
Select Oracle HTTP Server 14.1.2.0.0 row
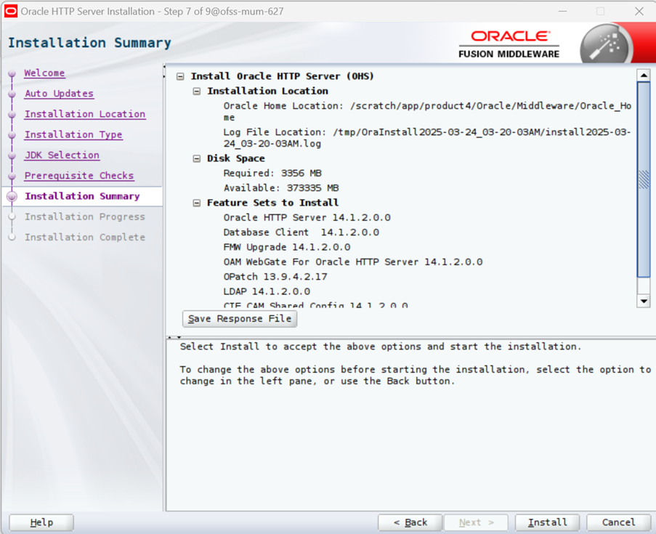click(307, 218)
